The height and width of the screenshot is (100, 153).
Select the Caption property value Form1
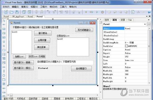click(x=128, y=50)
